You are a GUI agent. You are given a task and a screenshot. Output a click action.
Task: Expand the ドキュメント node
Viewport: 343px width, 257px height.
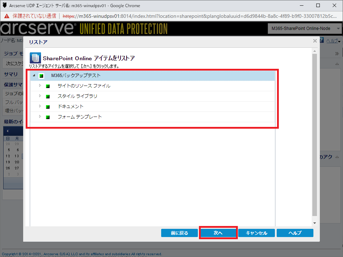click(x=40, y=106)
